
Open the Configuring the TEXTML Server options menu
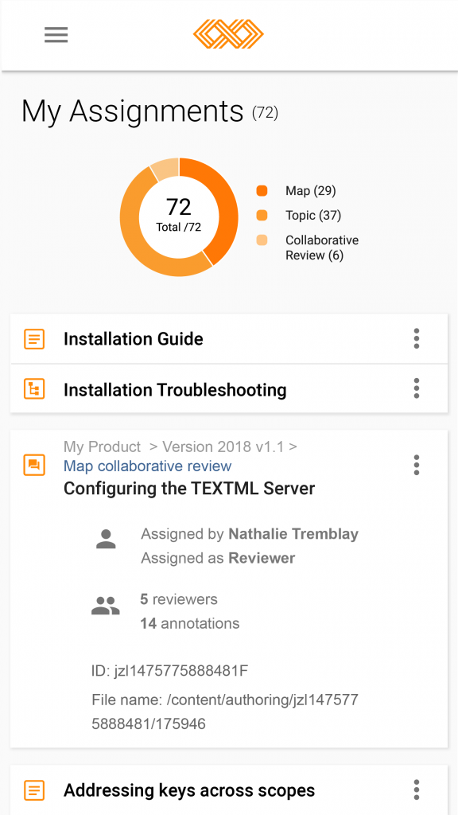click(417, 465)
